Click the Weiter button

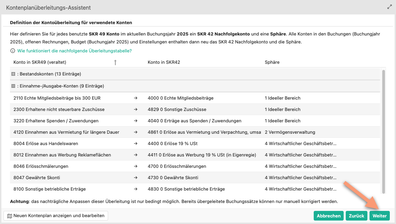point(379,216)
